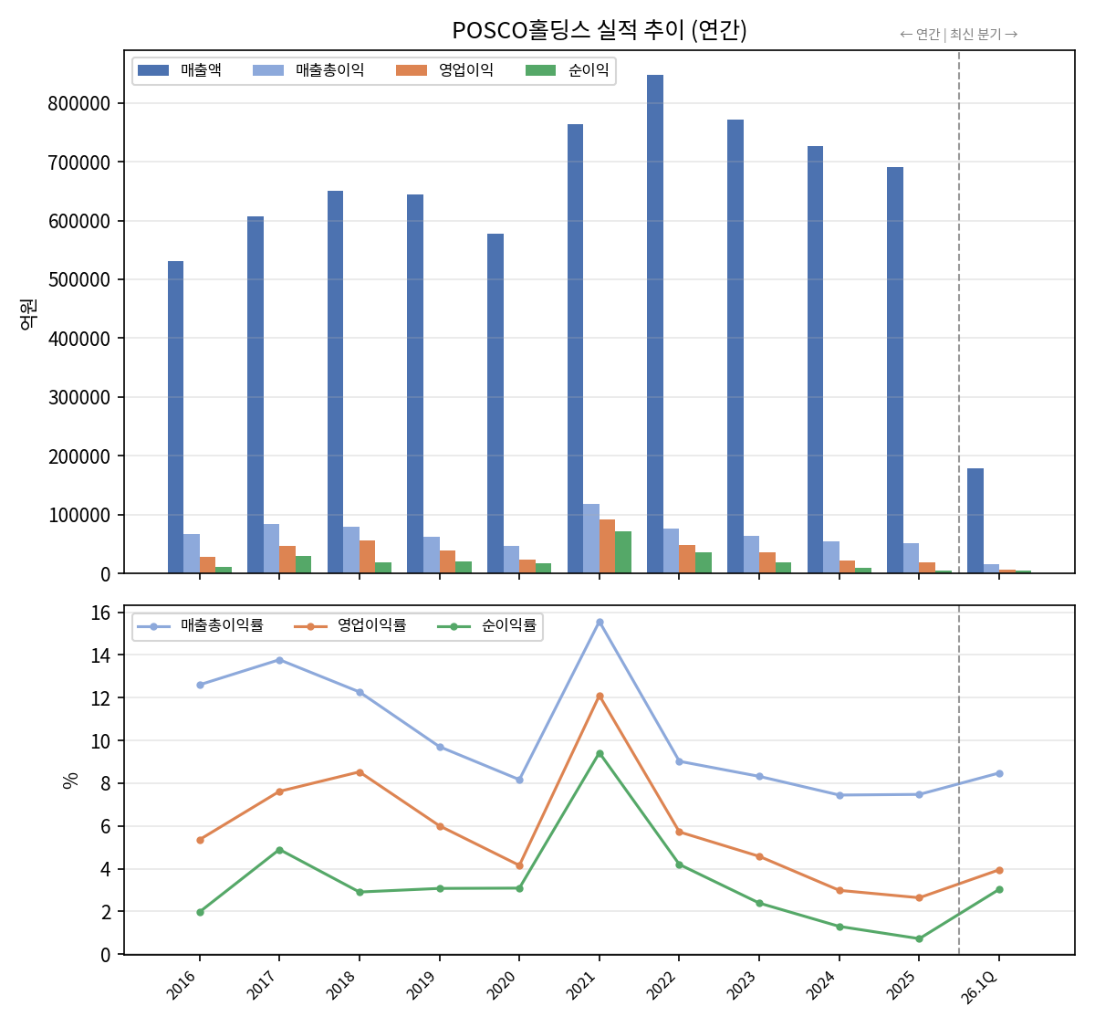Click the 영업이익 legend color swatch
This screenshot has height=1027, width=1095.
click(412, 70)
